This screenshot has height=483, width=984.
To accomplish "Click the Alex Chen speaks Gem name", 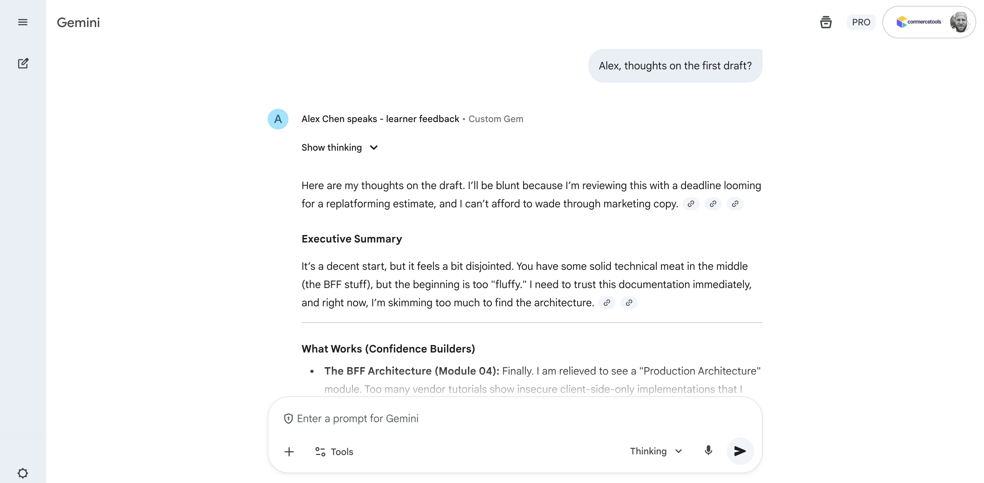I will point(380,119).
